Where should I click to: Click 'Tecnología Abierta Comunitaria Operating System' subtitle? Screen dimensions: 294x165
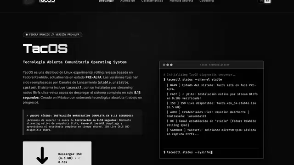click(74, 62)
